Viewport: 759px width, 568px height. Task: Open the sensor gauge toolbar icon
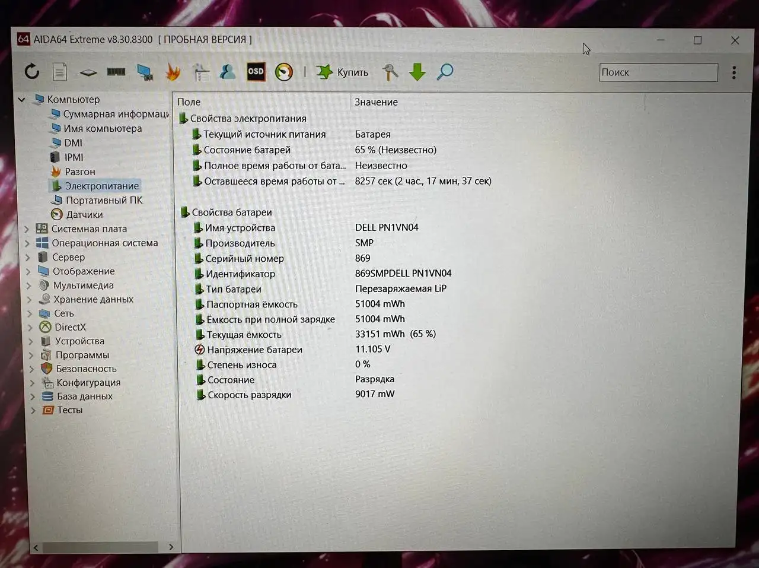tap(284, 72)
